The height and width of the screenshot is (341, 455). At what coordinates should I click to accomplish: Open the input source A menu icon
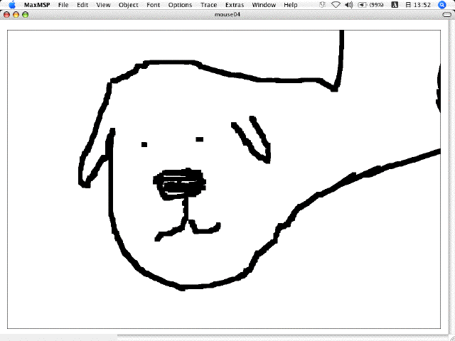[x=395, y=5]
